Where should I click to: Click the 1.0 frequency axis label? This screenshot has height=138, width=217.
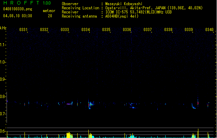point(3,62)
